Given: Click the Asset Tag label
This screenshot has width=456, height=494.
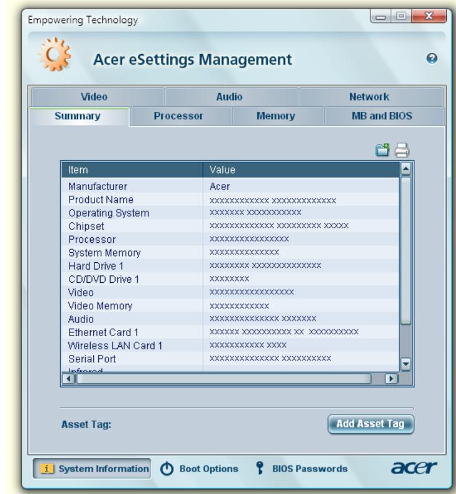Looking at the screenshot, I should click(86, 424).
